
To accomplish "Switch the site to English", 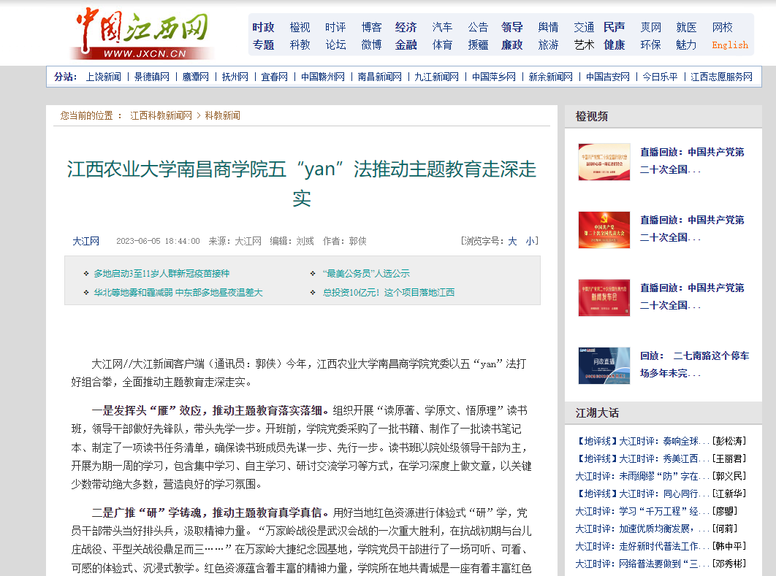I will (x=729, y=45).
